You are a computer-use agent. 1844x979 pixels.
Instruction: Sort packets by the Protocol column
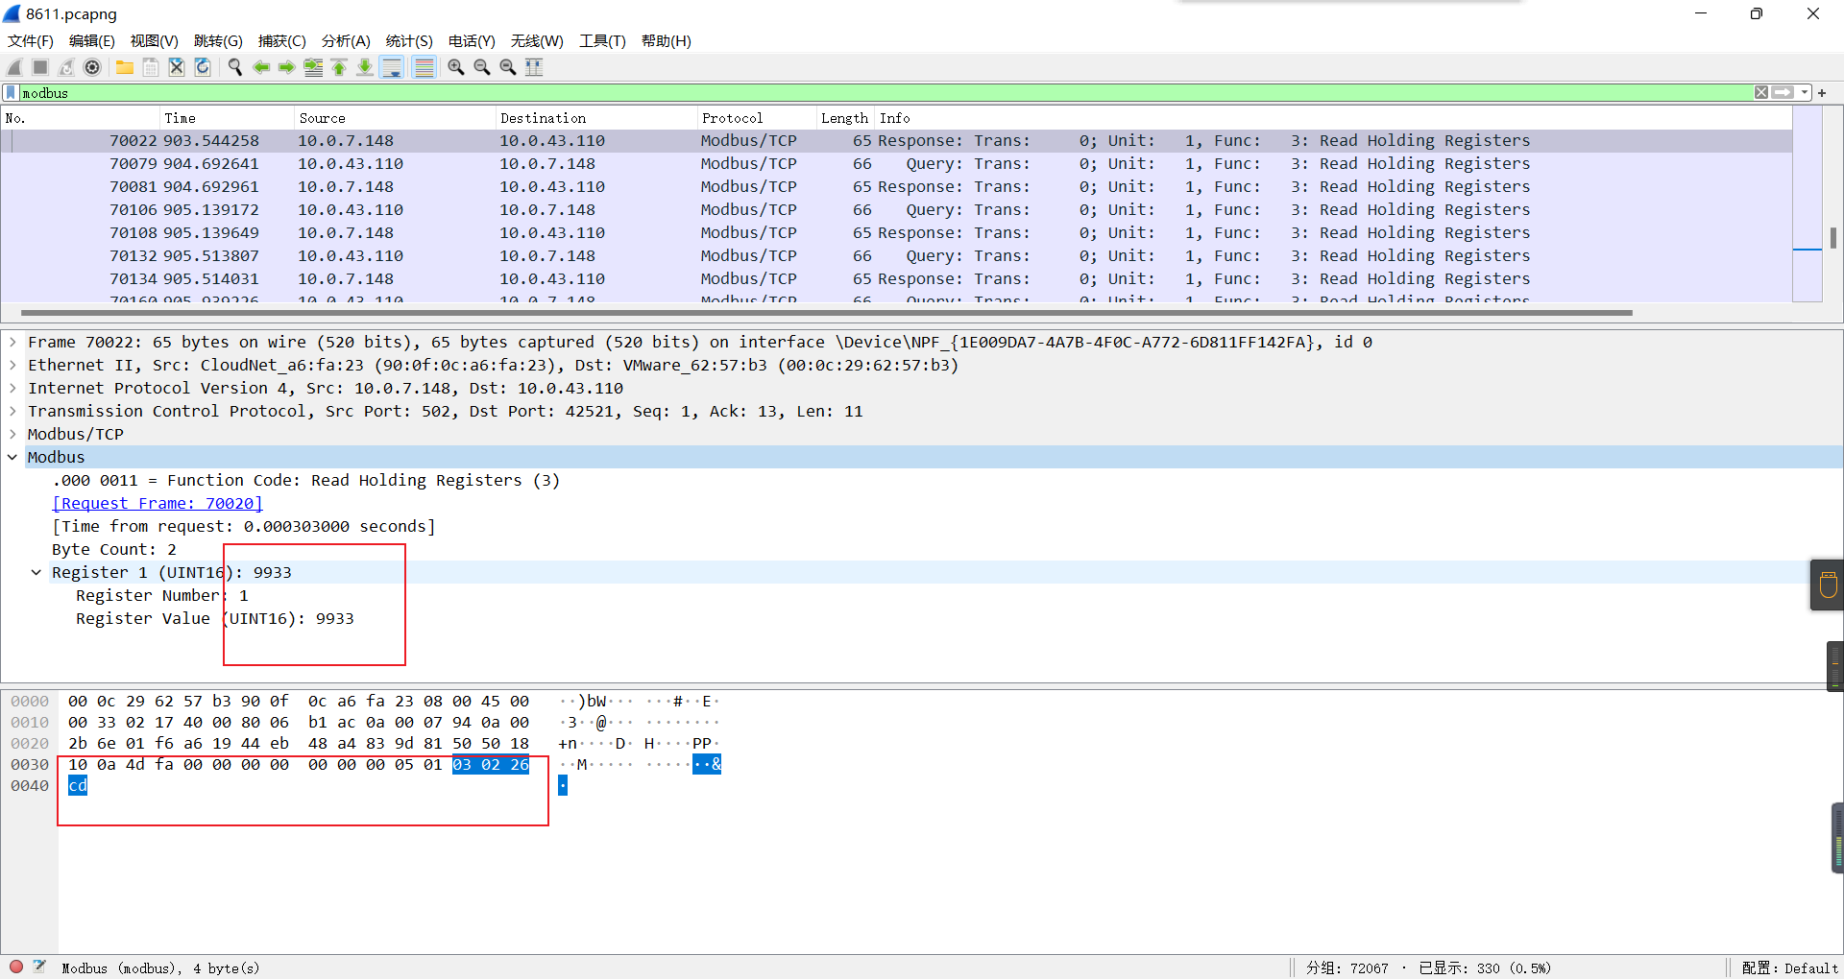click(757, 118)
